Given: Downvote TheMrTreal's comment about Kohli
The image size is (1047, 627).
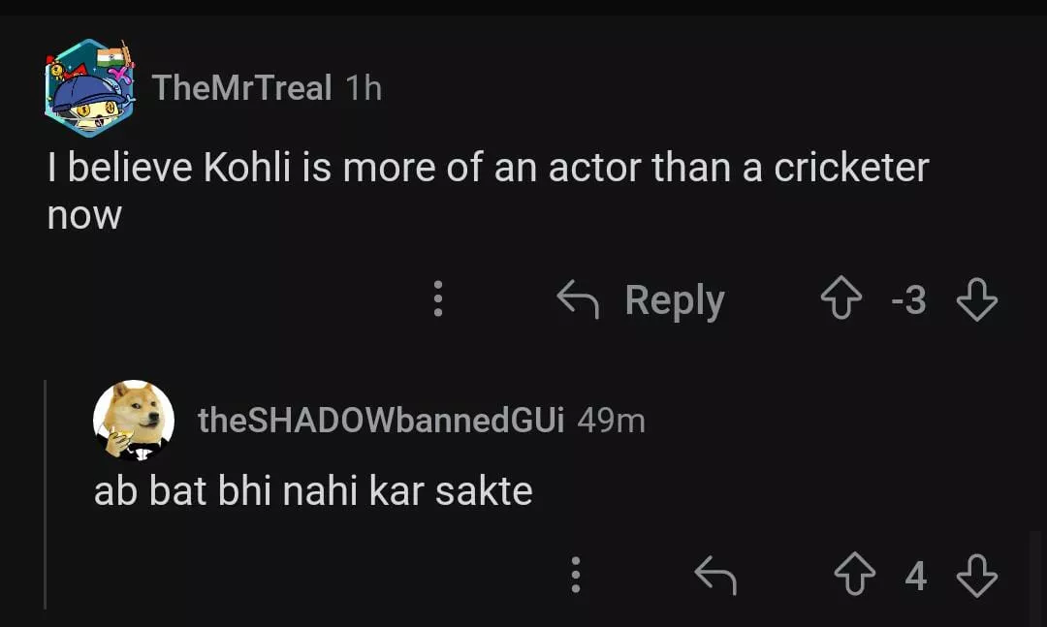Looking at the screenshot, I should pyautogui.click(x=976, y=300).
